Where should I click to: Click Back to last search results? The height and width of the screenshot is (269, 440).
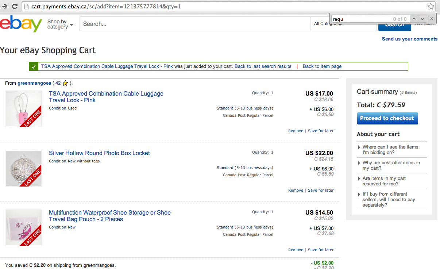[263, 66]
